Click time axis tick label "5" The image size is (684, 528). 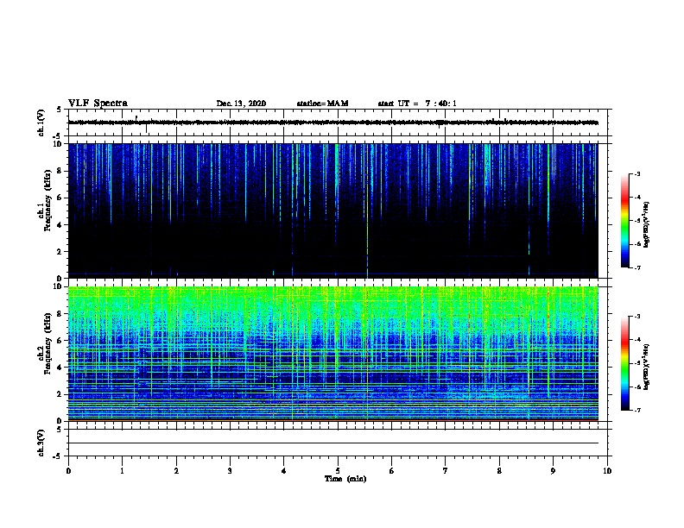338,471
